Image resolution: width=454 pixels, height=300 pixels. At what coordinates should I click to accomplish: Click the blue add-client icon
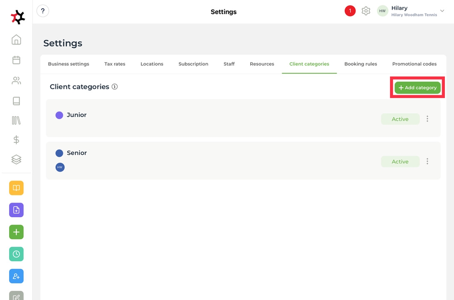tap(16, 276)
